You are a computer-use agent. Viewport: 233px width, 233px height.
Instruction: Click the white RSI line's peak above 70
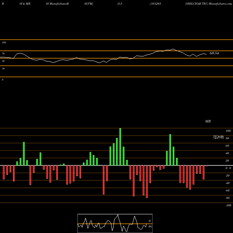click(x=173, y=49)
